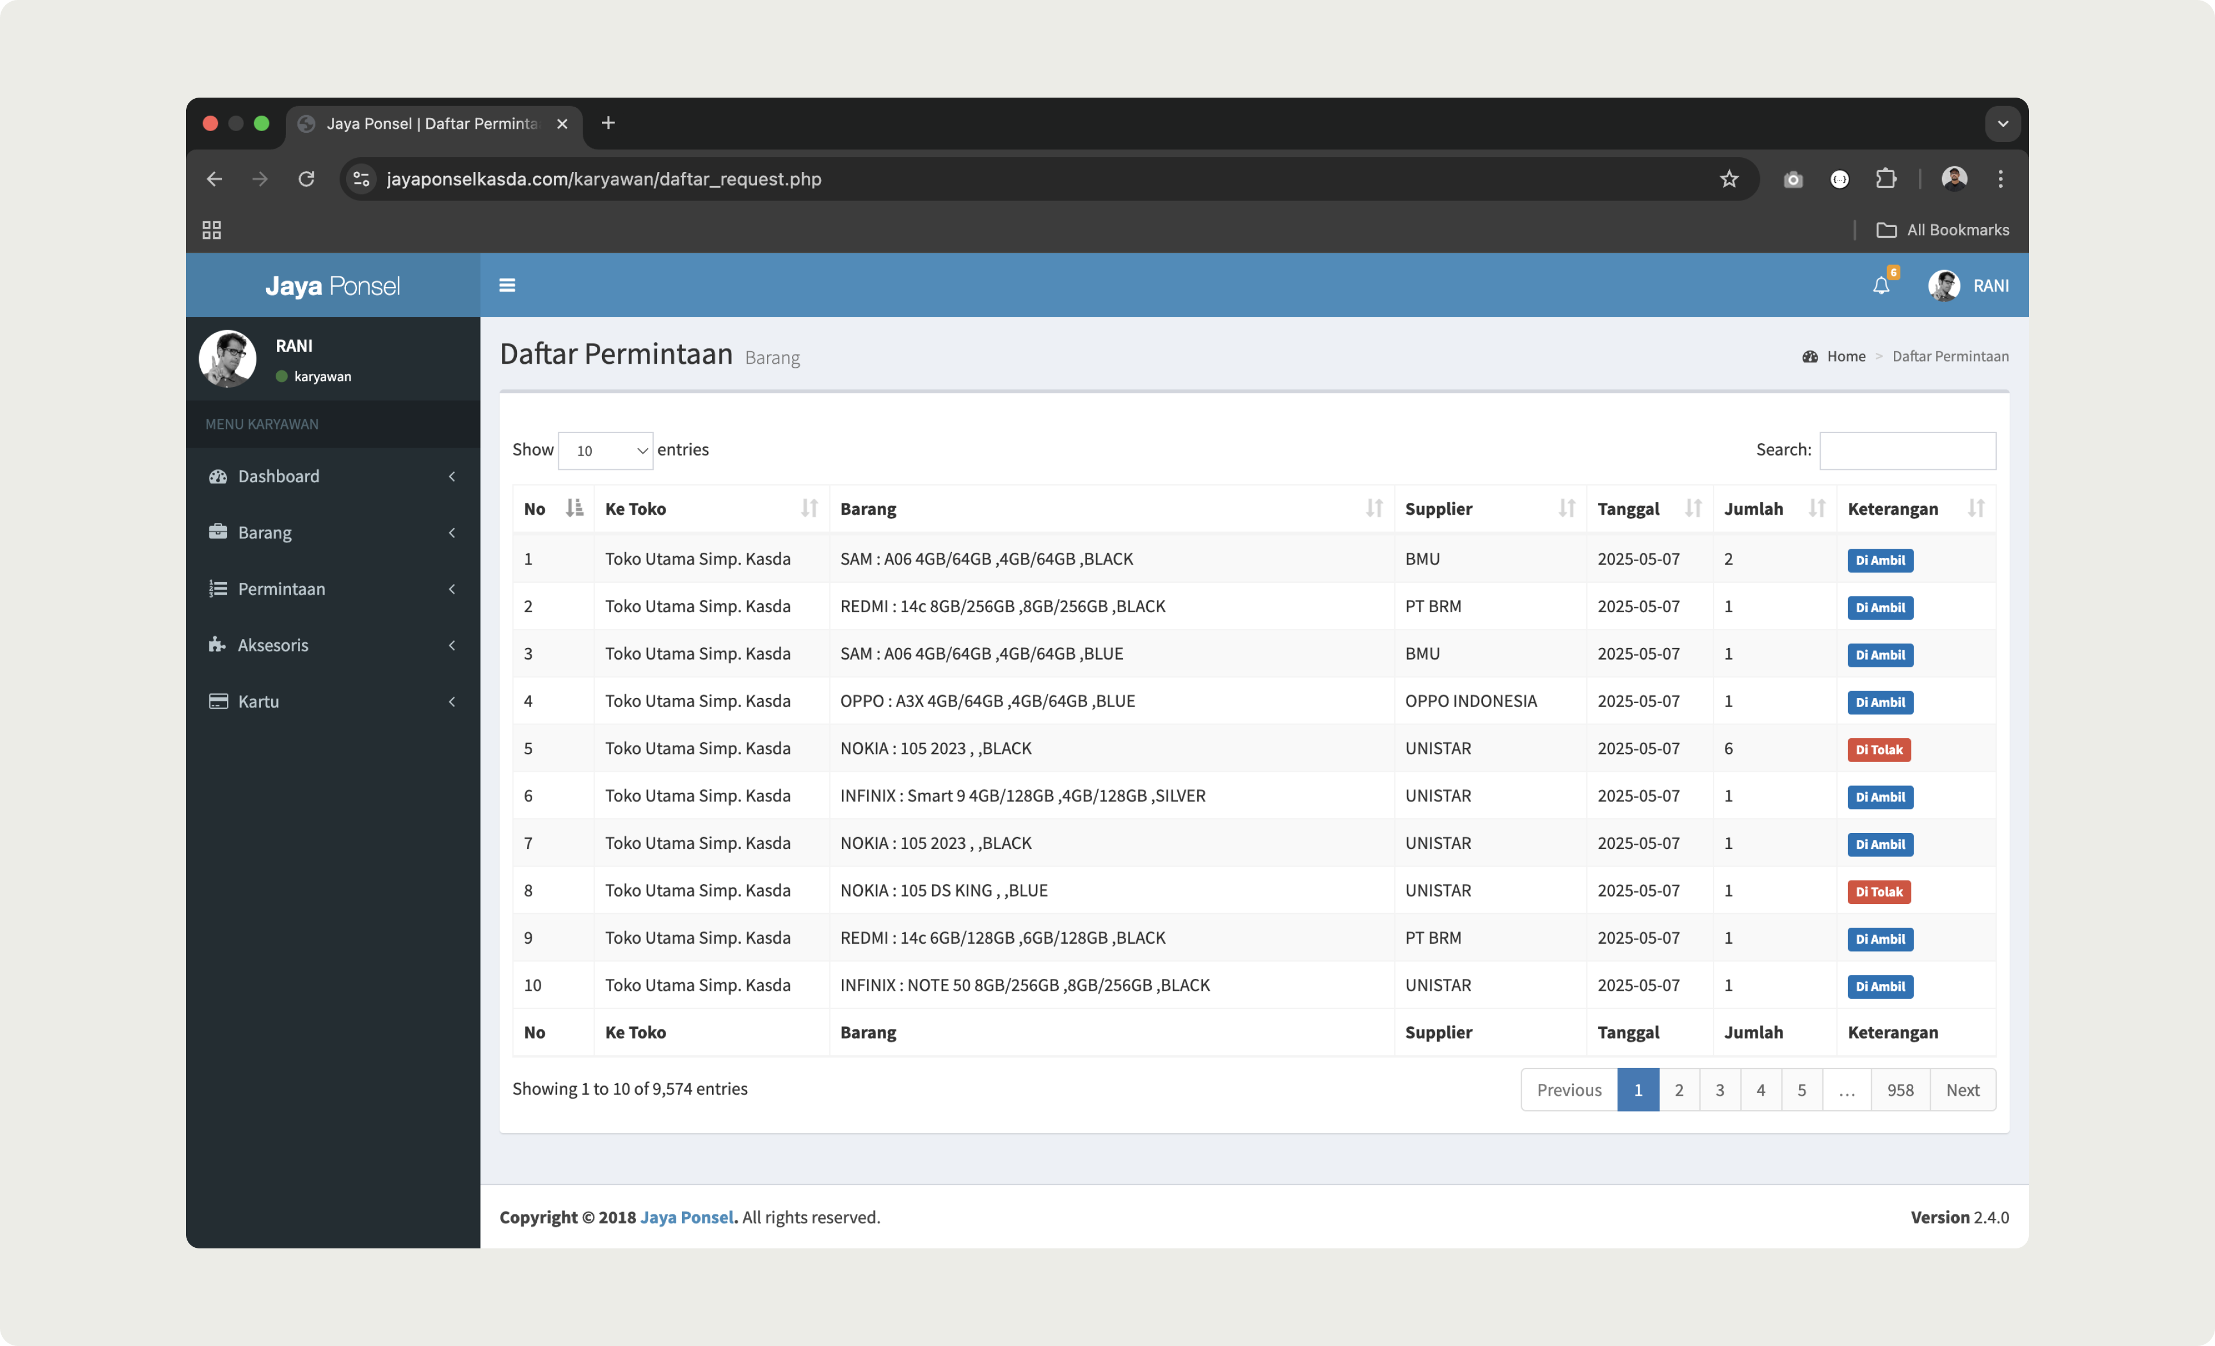This screenshot has width=2215, height=1346.
Task: Click the notification bell icon
Action: point(1881,286)
